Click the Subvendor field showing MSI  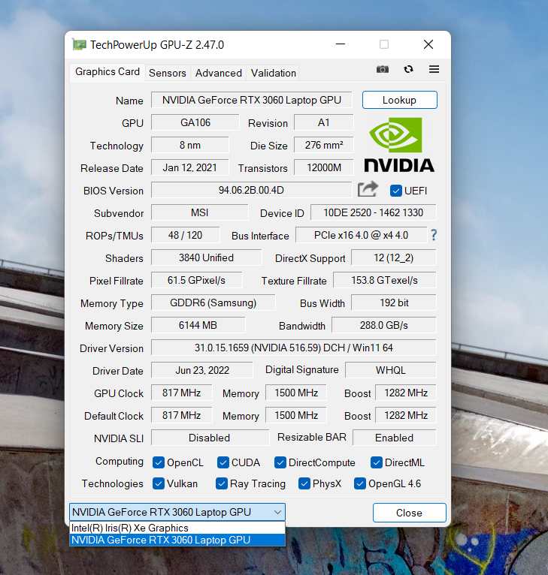coord(199,212)
